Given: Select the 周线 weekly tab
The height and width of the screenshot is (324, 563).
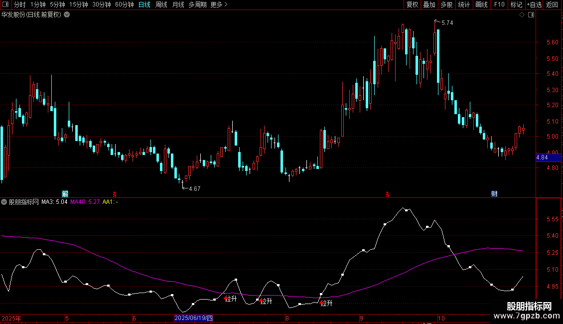Looking at the screenshot, I should (161, 4).
